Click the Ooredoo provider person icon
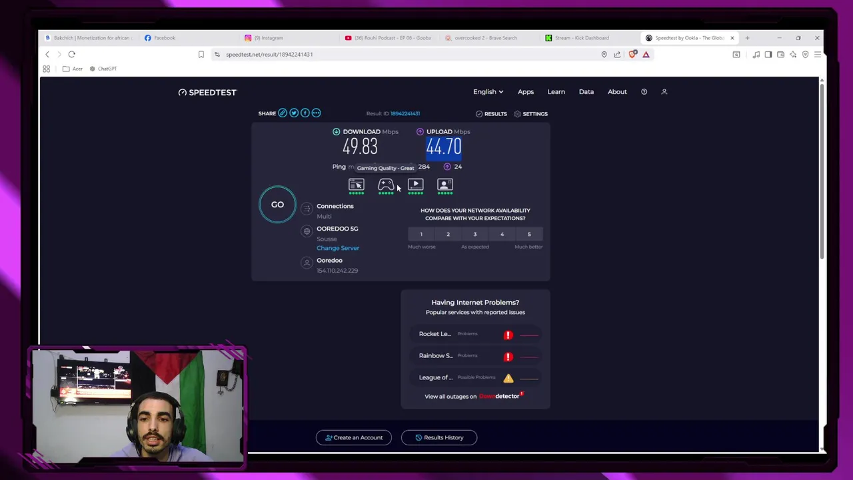Screen dimensions: 853x480 pos(307,263)
